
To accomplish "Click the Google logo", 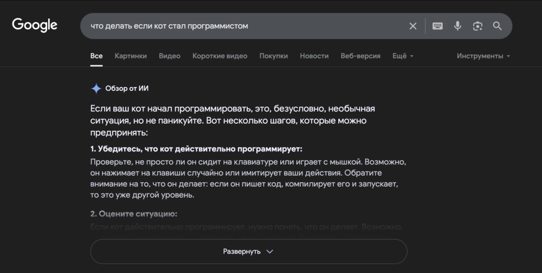I will click(35, 25).
